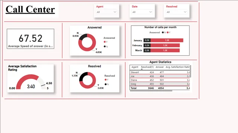Select the Stewart row in Agent Statistics
The width and height of the screenshot is (238, 133).
160,72
